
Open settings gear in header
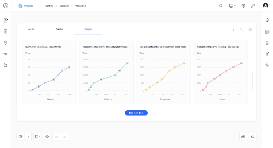tap(243, 6)
